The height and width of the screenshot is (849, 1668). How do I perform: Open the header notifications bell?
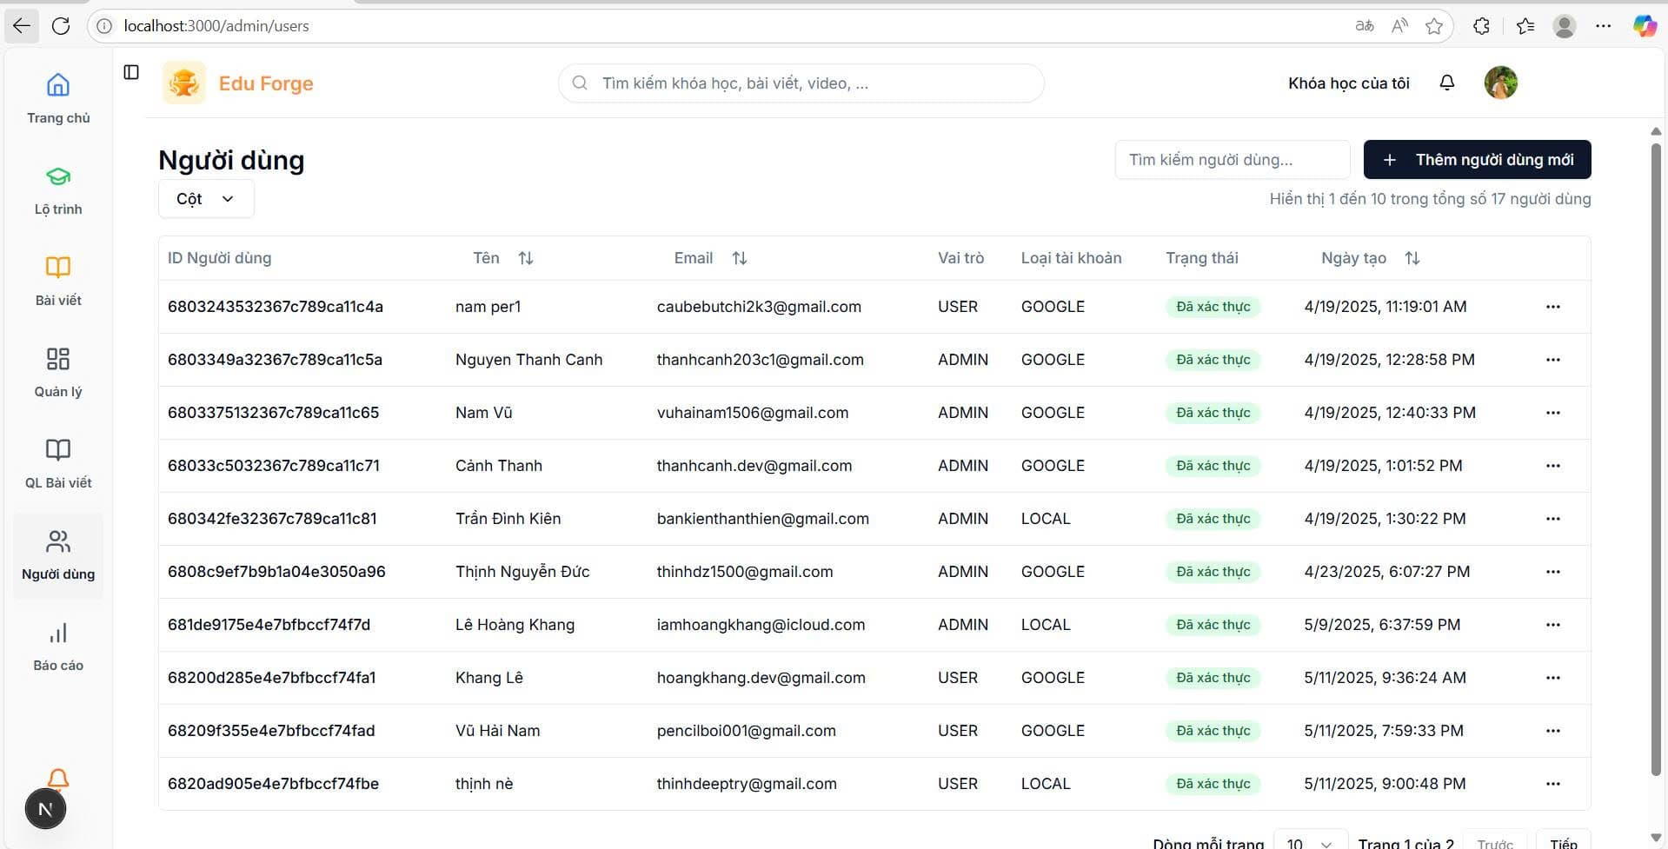coord(1447,83)
